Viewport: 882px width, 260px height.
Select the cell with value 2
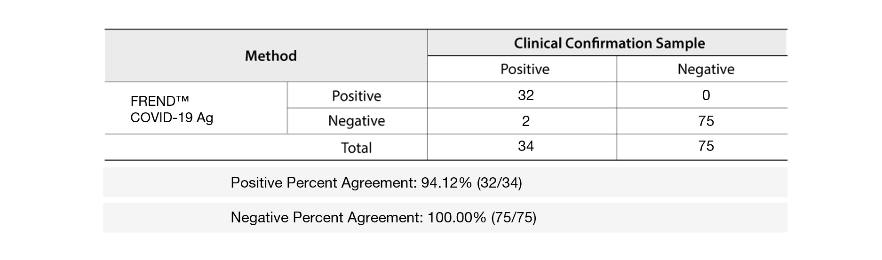click(525, 121)
